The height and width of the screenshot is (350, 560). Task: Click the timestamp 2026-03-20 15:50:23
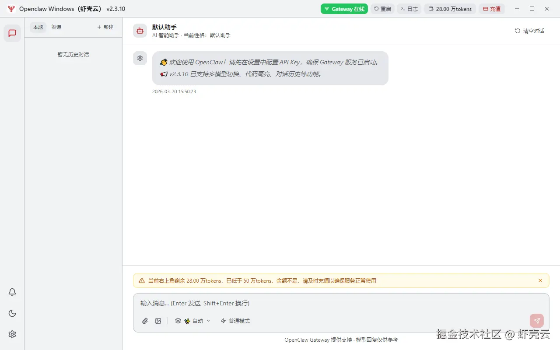coord(174,91)
